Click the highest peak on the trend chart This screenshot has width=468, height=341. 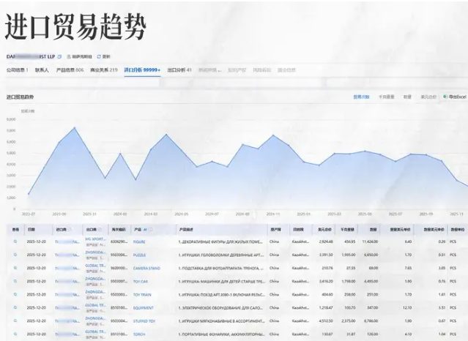click(74, 128)
